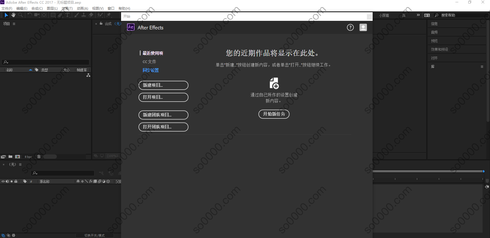Open the 编辑(E) menu
The height and width of the screenshot is (238, 490).
click(22, 9)
